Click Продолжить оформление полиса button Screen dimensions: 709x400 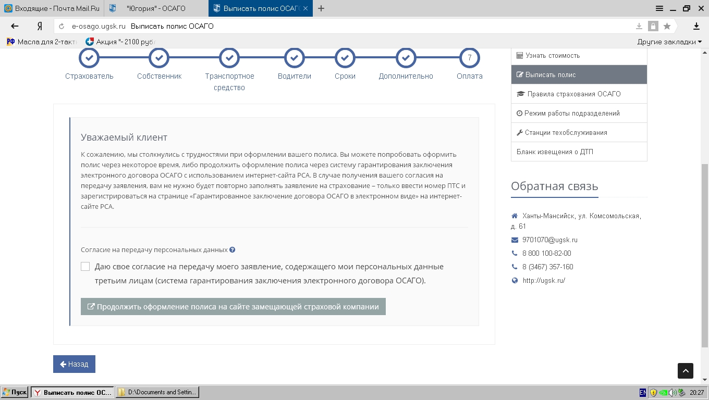(x=233, y=307)
